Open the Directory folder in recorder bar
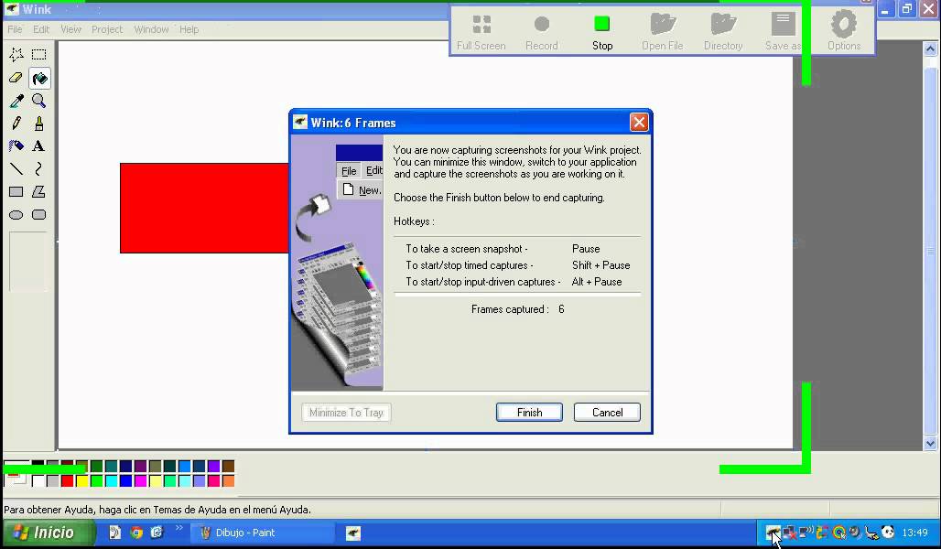Viewport: 941px width, 549px height. [723, 32]
